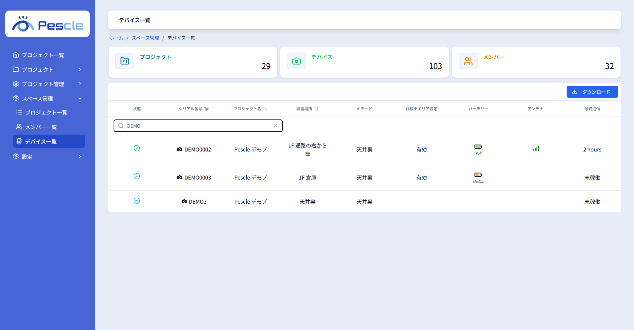Click the プロジェクト card folder icon
Viewport: 634px width, 330px height.
tap(125, 61)
